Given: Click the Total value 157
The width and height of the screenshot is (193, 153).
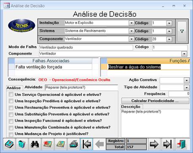Looking at the screenshot, I should click(x=136, y=147).
